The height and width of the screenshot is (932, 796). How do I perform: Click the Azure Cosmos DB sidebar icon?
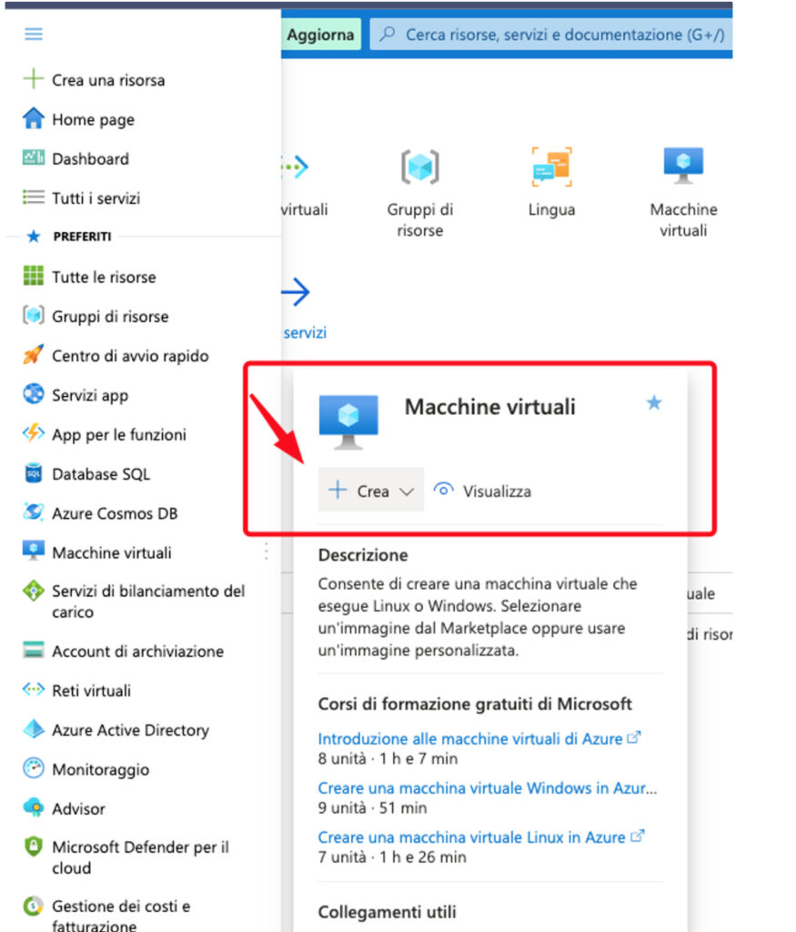pos(34,512)
